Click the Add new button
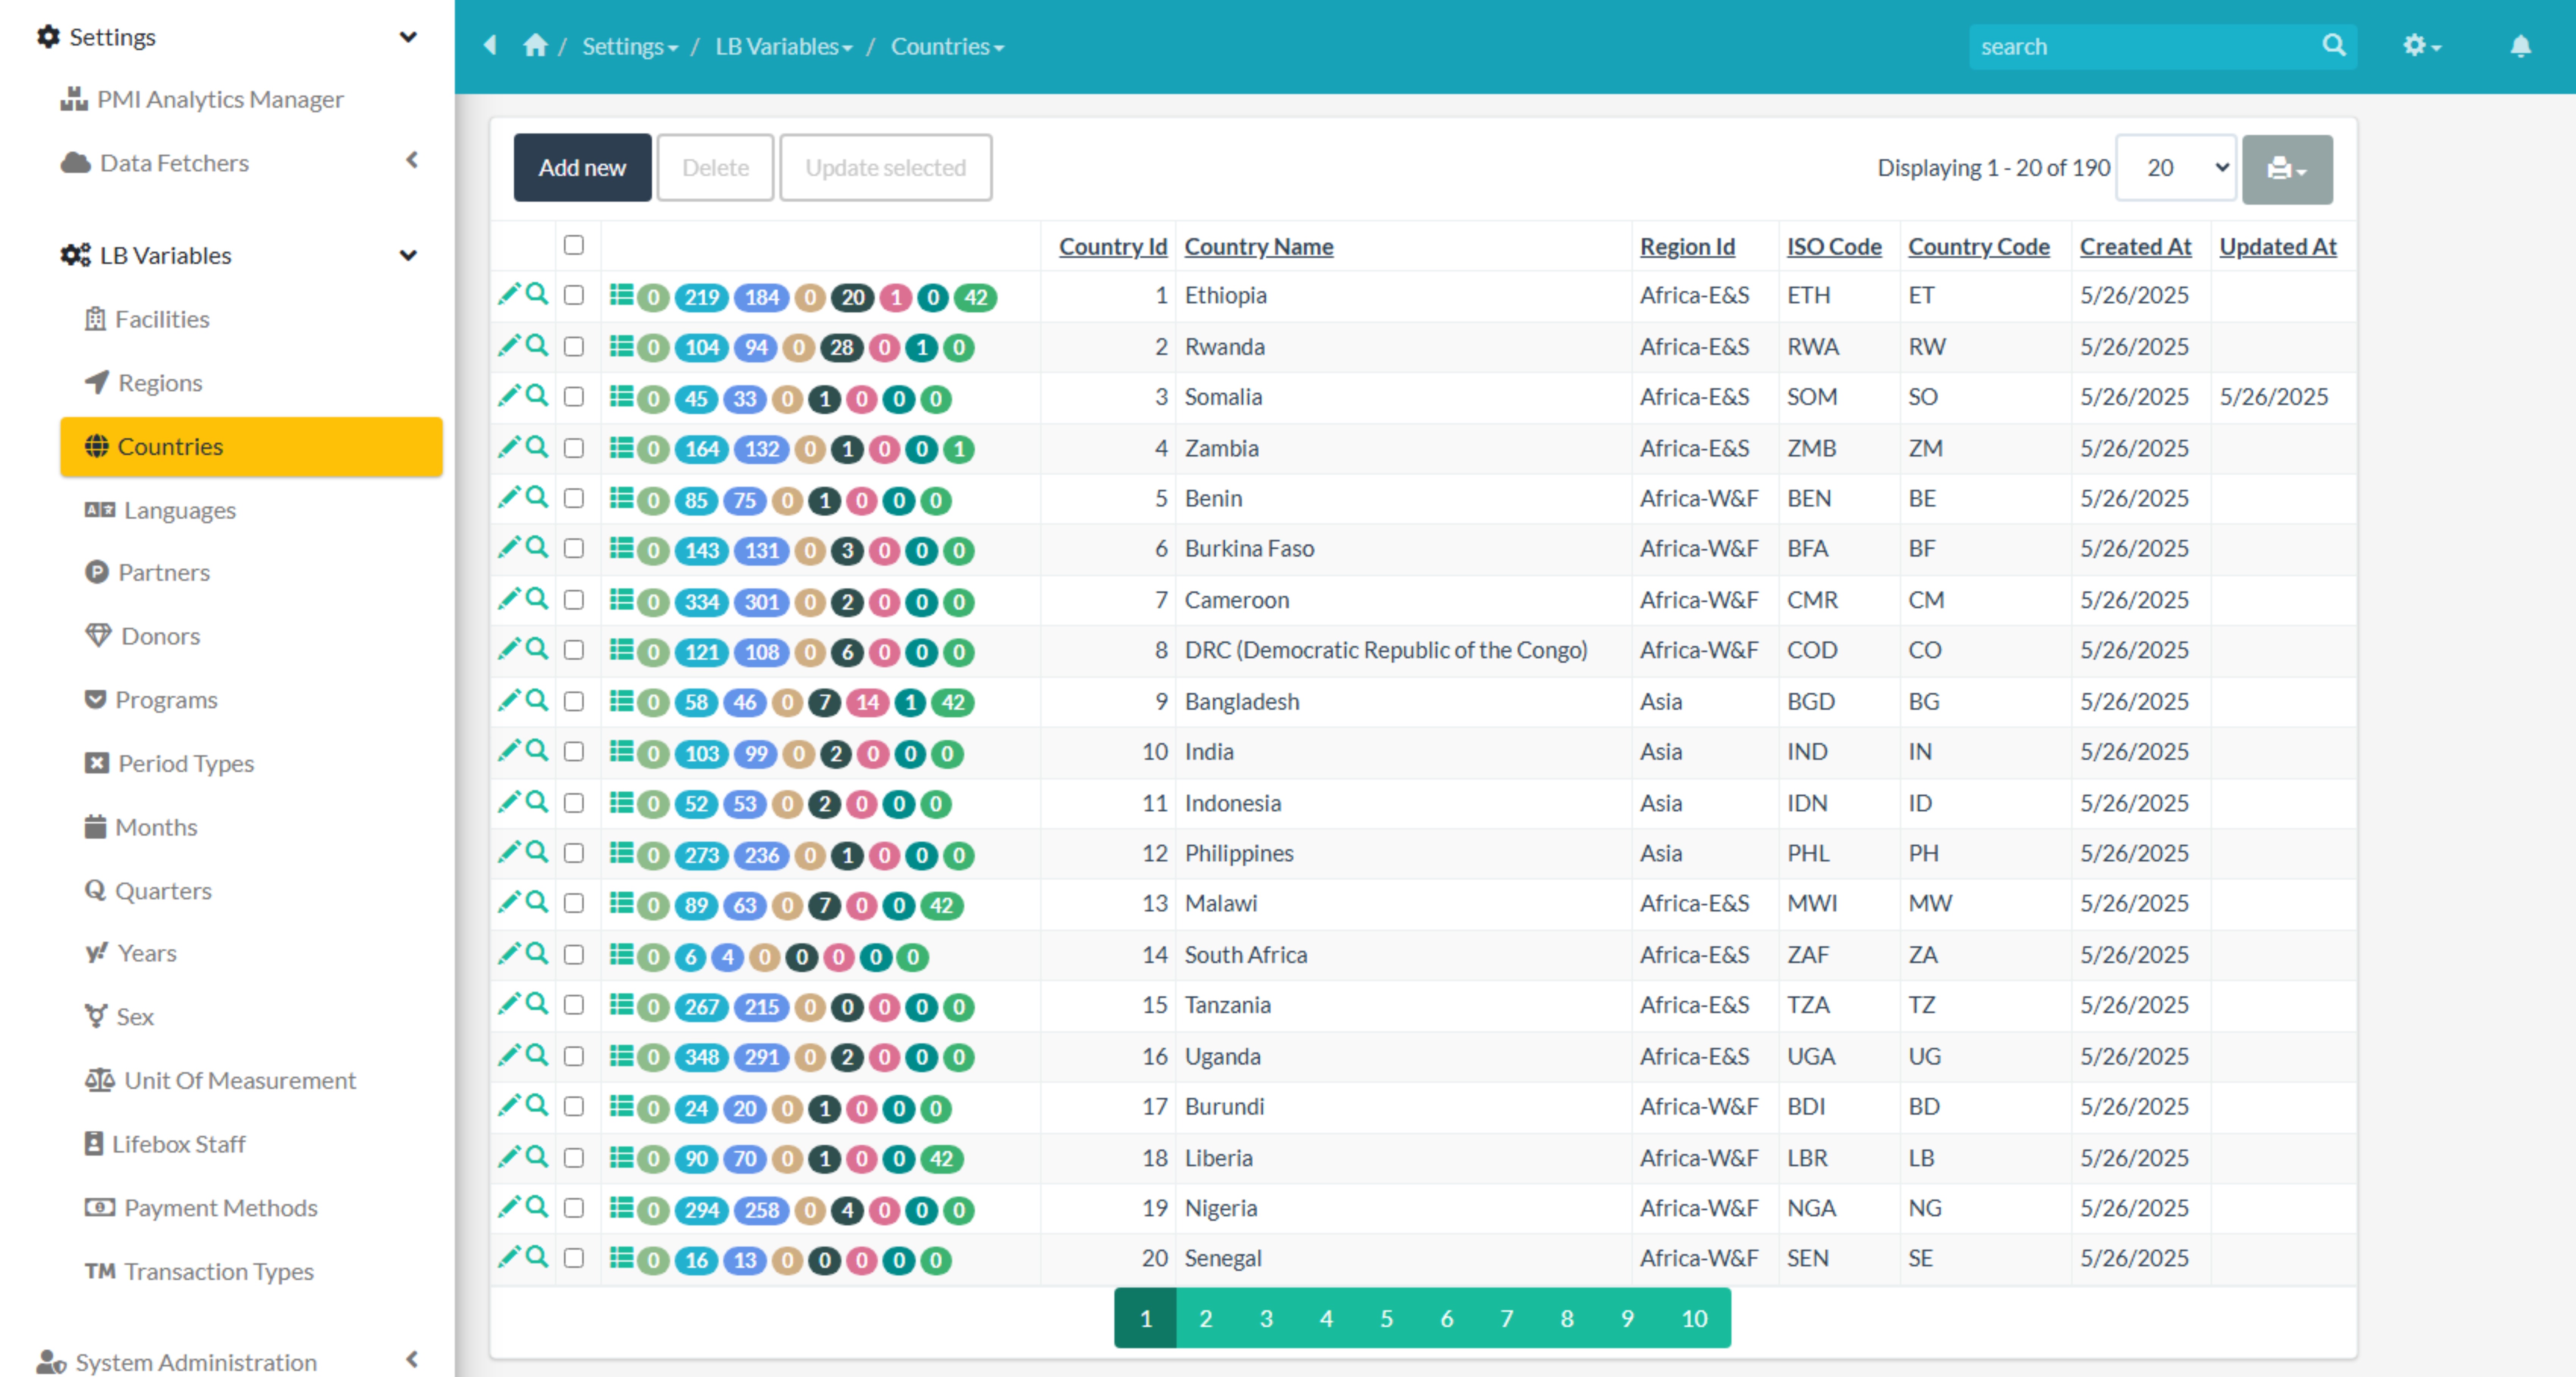Viewport: 2576px width, 1377px height. (x=582, y=168)
